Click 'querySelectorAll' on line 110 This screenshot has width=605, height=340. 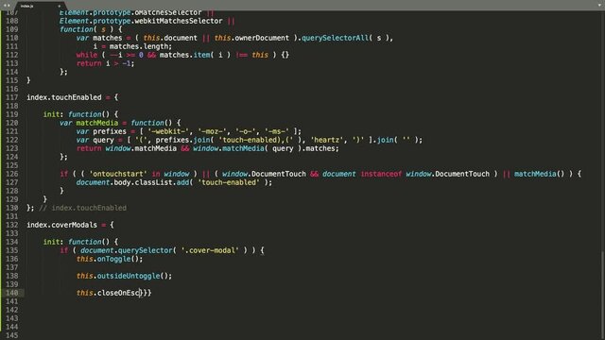coord(335,38)
